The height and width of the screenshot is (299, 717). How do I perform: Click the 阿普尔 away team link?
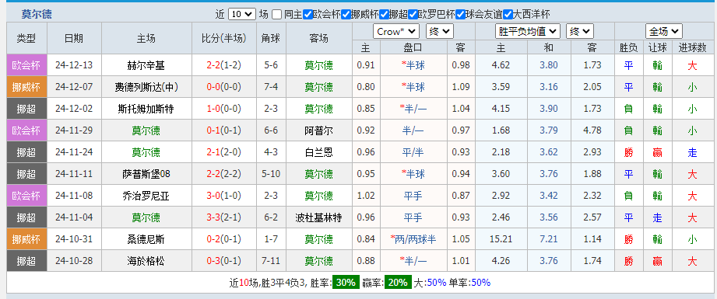318,131
